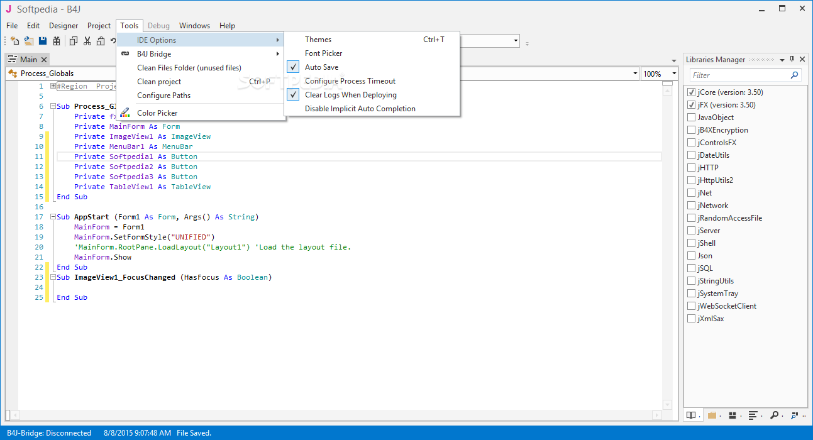Open the File menu
The image size is (813, 440).
click(12, 26)
